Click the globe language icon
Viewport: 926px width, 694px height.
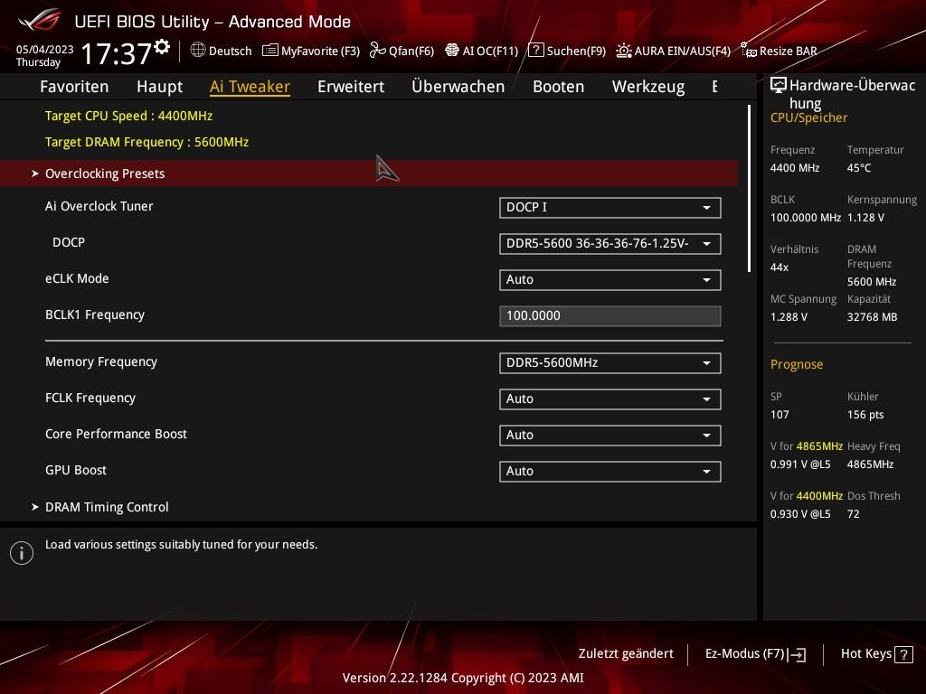pyautogui.click(x=198, y=51)
